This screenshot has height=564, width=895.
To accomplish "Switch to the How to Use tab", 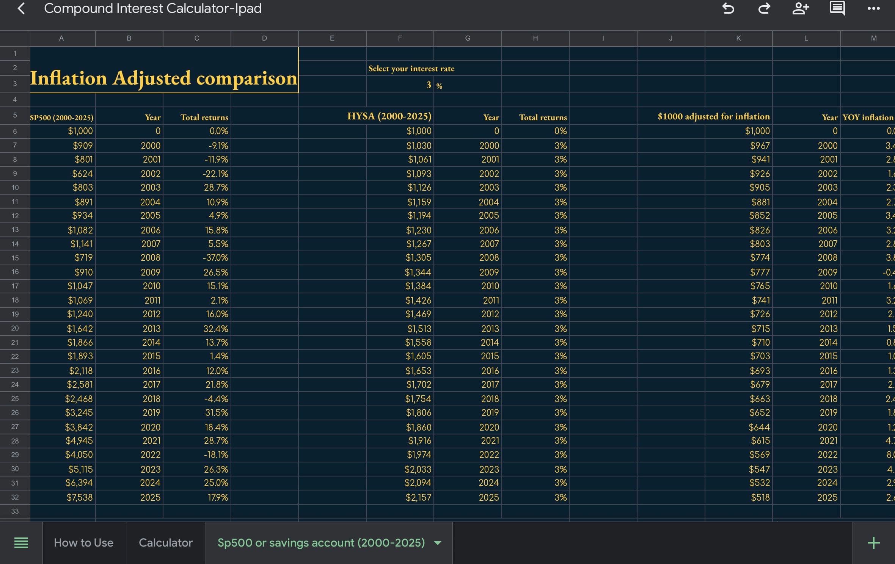I will 84,543.
